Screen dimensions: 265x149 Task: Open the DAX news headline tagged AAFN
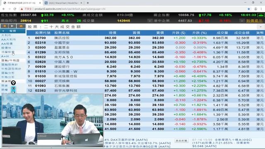click(126, 140)
